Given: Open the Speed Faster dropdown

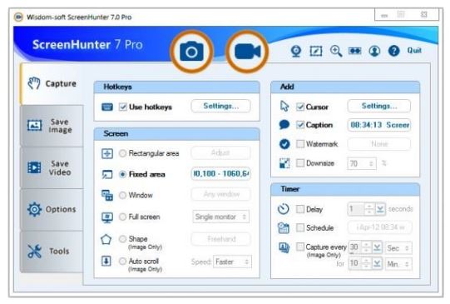Looking at the screenshot, I should coord(232,262).
